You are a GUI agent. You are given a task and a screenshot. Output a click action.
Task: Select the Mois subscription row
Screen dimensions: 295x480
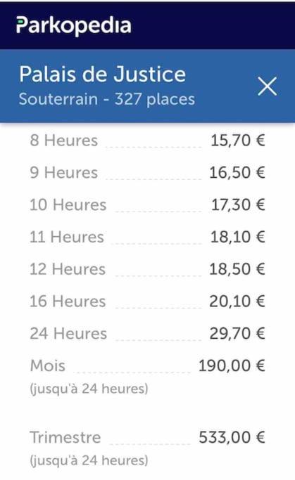(148, 377)
